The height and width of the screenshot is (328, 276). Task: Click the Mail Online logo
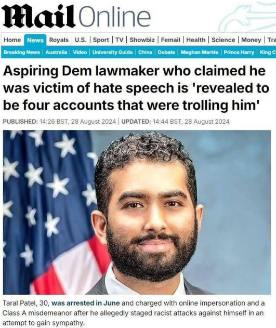pyautogui.click(x=77, y=17)
